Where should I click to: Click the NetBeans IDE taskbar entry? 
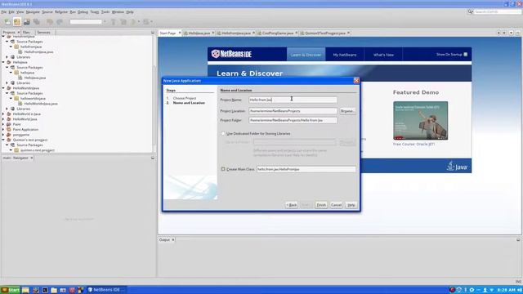coord(106,290)
